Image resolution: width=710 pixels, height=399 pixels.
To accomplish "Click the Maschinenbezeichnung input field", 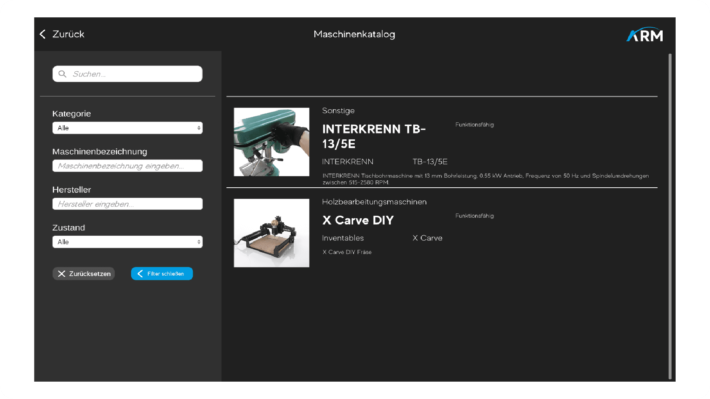I will 127,166.
